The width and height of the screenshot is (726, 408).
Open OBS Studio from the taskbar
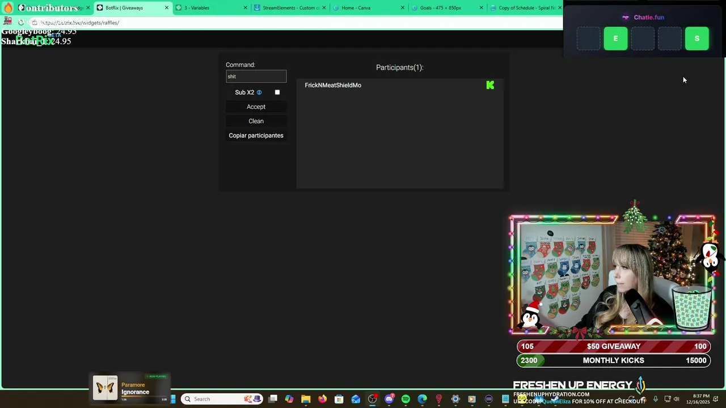372,399
